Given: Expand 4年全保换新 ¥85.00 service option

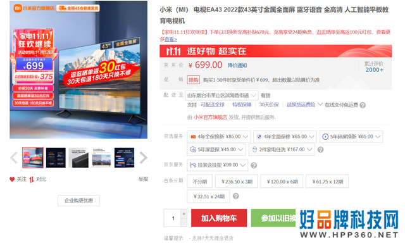Looking at the screenshot, I should [x=219, y=137].
